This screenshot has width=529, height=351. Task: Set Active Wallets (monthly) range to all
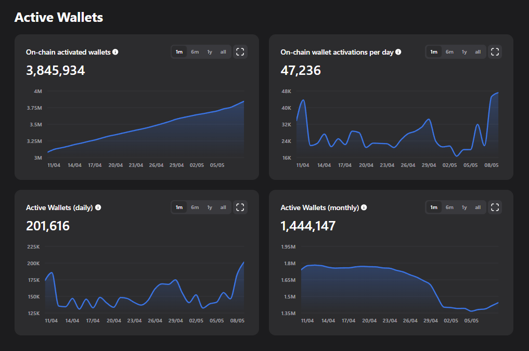click(478, 207)
